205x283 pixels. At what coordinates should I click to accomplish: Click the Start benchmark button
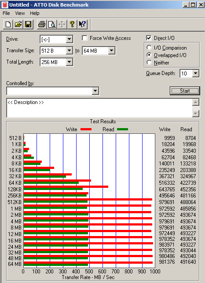click(x=185, y=90)
